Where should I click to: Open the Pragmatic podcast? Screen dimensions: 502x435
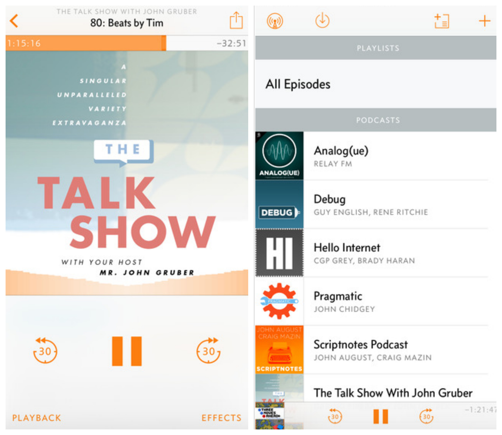click(x=376, y=301)
